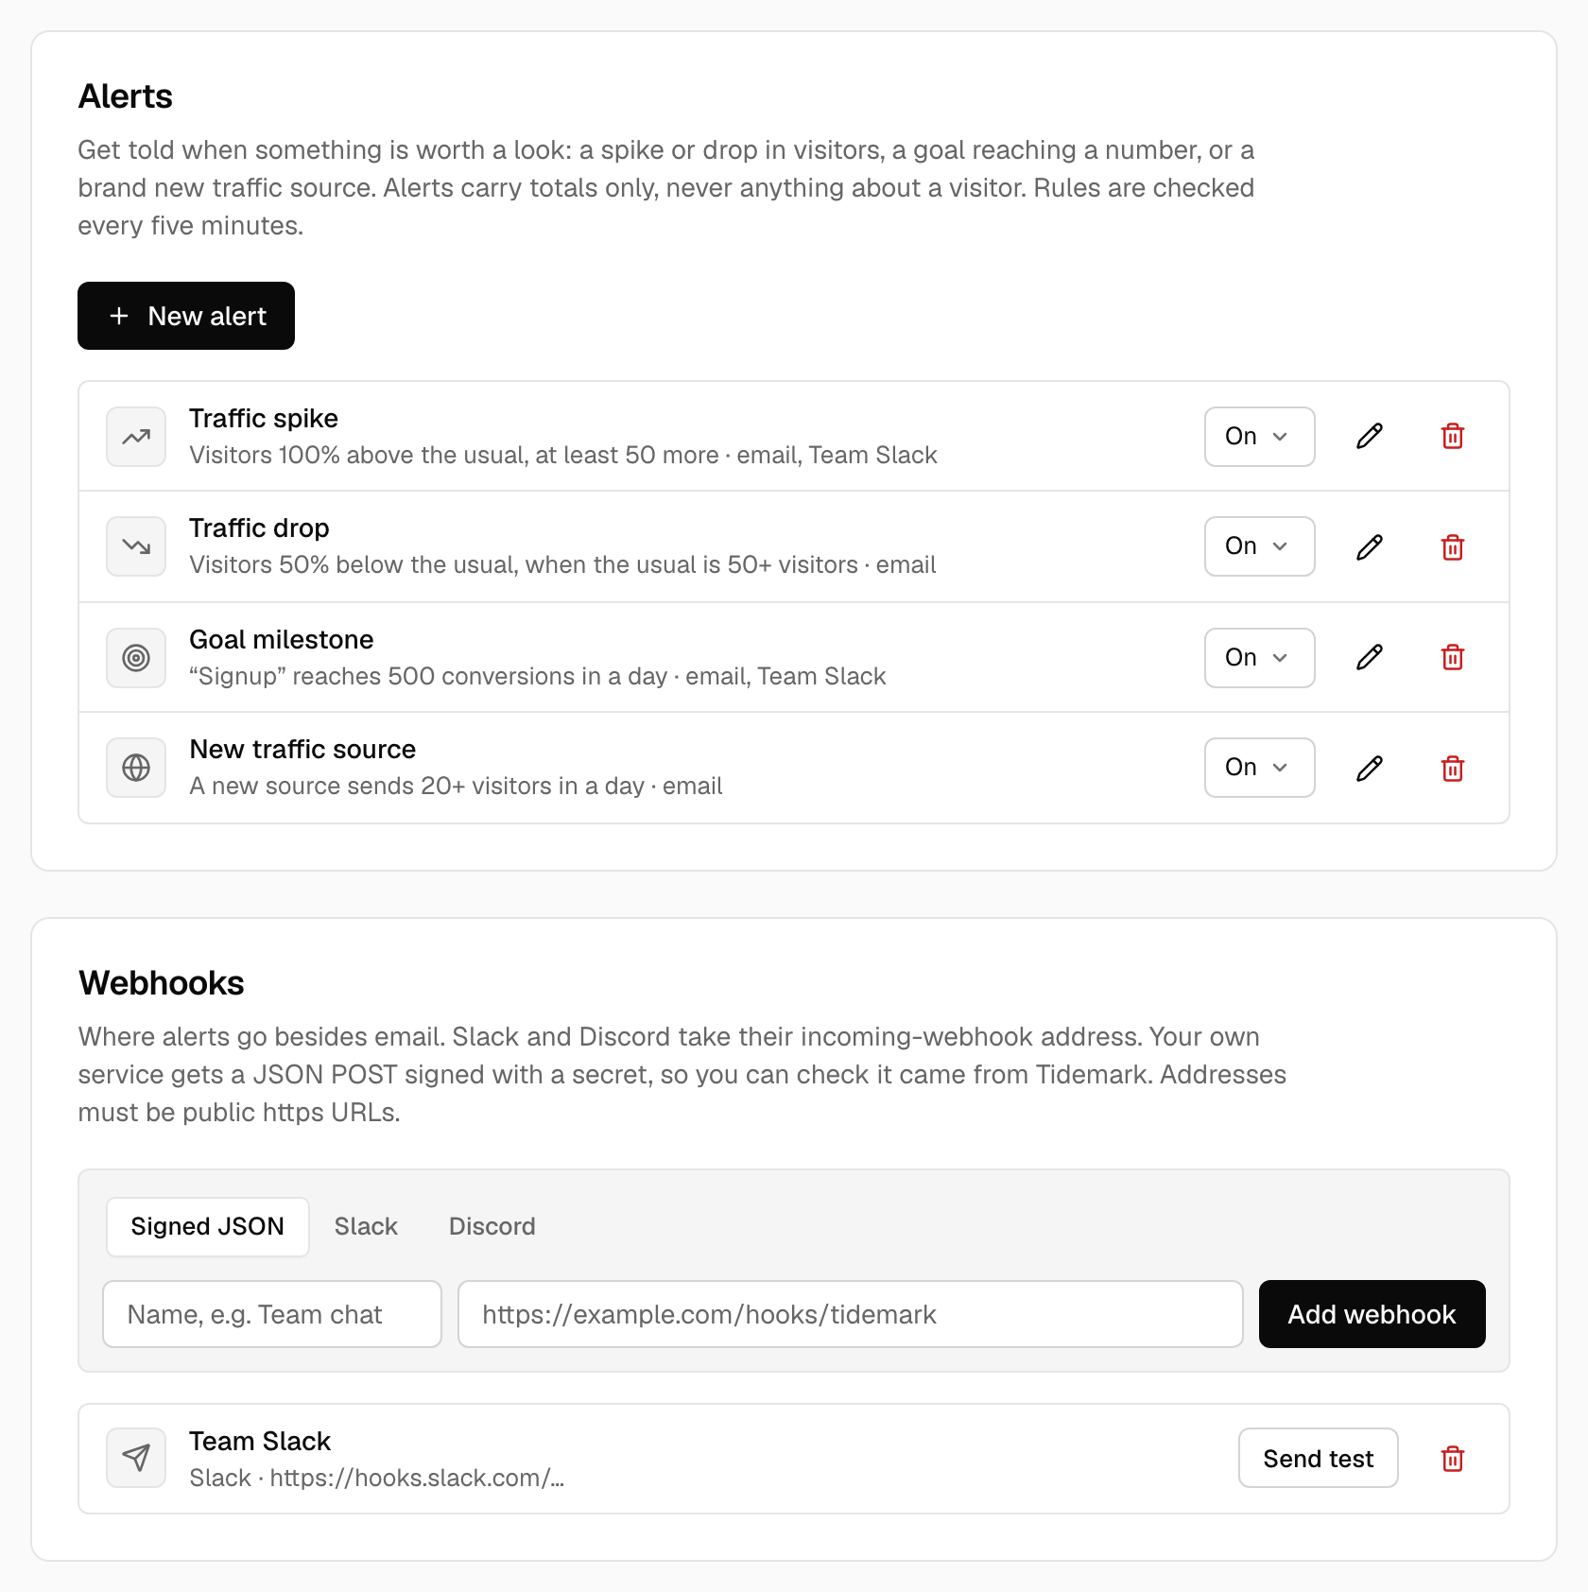This screenshot has height=1592, width=1588.
Task: Select the Signed JSON webhook tab
Action: click(208, 1226)
